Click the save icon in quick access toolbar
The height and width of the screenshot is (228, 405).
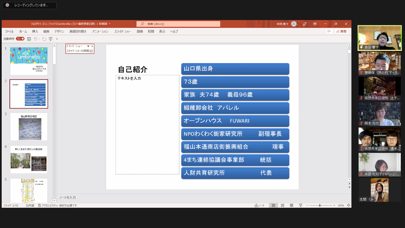coord(29,39)
